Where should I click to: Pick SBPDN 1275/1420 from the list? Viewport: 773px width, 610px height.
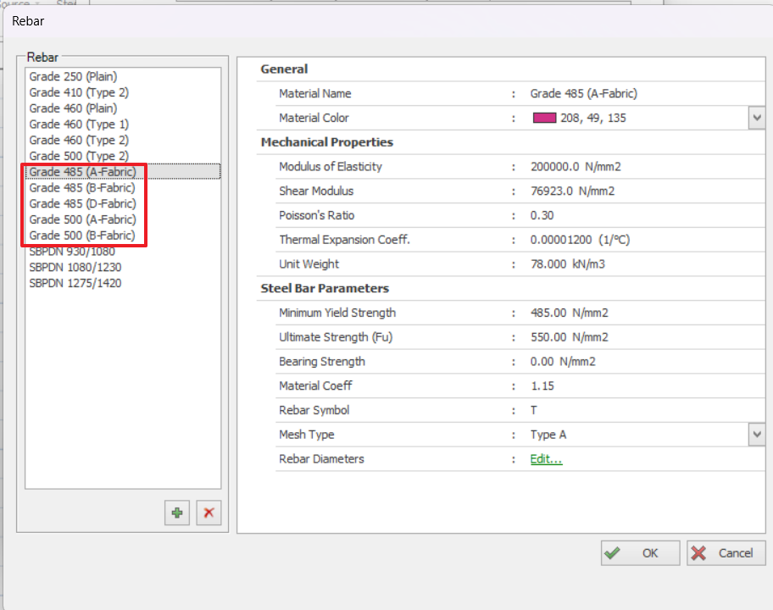(75, 284)
